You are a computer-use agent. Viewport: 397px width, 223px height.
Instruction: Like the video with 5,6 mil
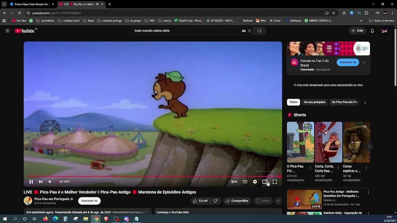pos(200,201)
